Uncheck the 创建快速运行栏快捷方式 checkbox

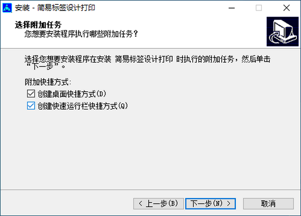tap(31, 105)
